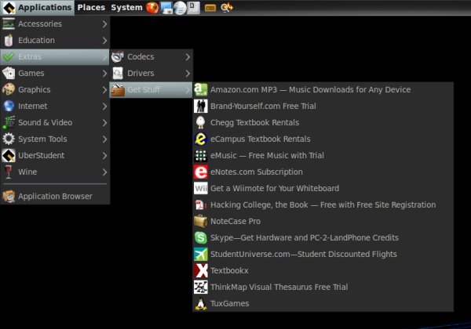Image resolution: width=471 pixels, height=329 pixels.
Task: Open Application Browser
Action: click(x=55, y=197)
